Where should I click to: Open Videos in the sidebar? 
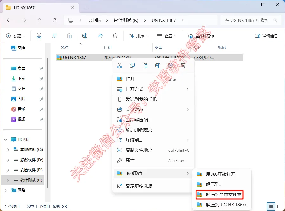tap(18, 119)
